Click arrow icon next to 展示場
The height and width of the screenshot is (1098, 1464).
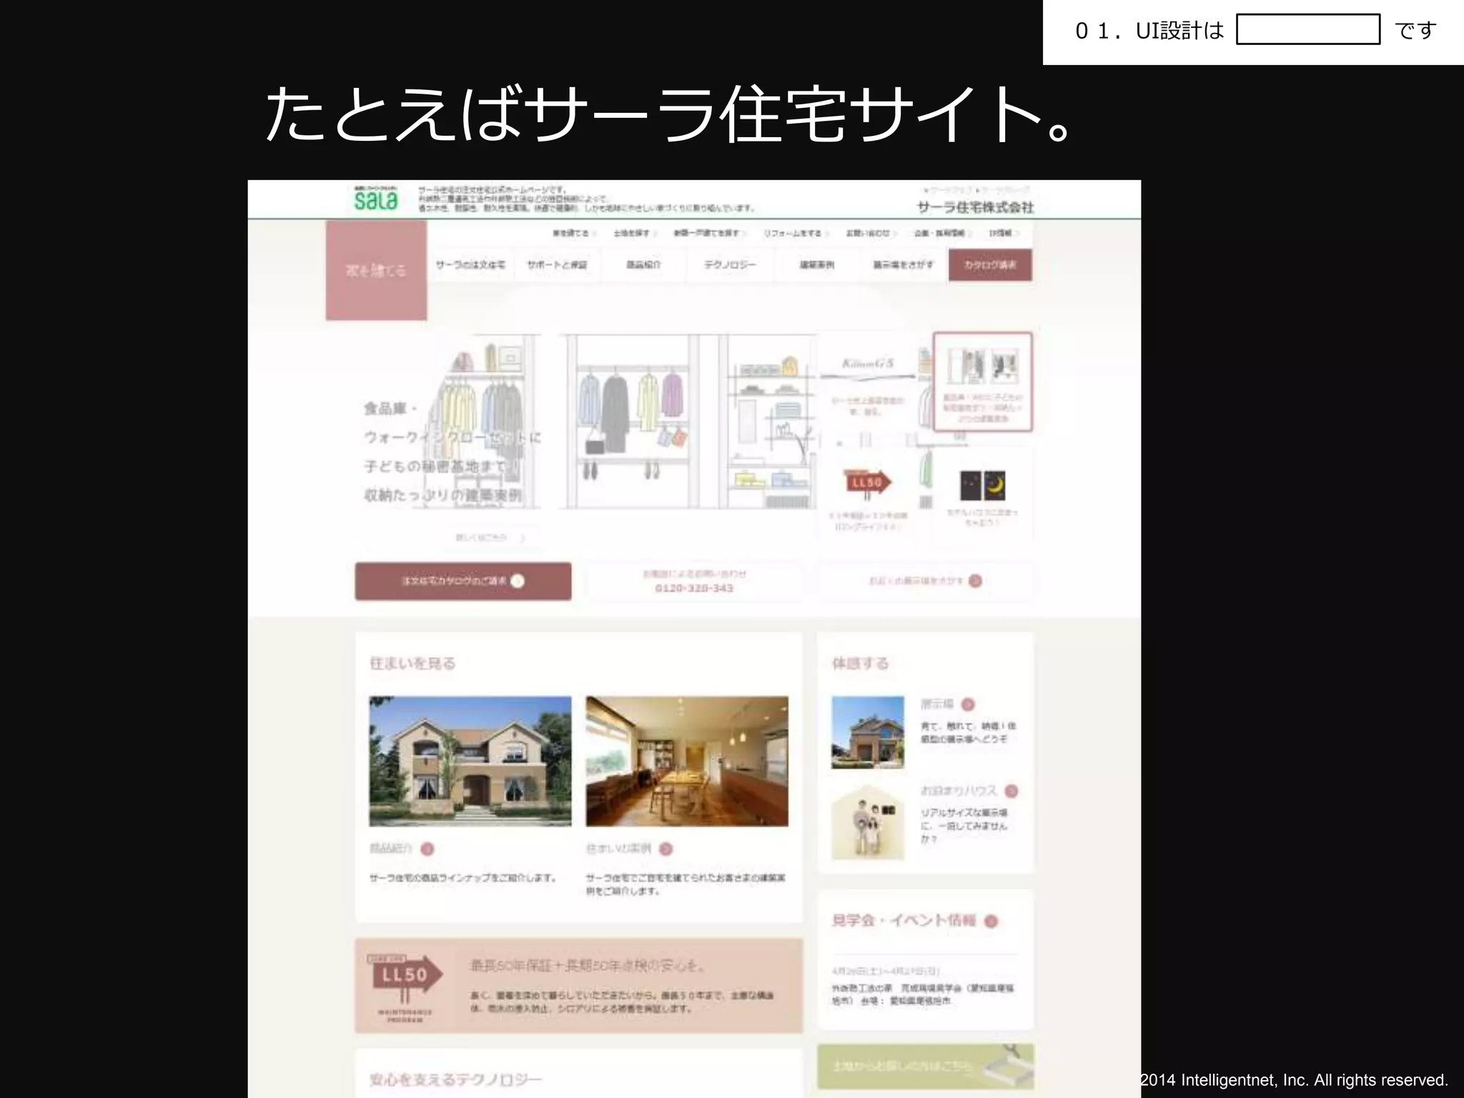[968, 704]
